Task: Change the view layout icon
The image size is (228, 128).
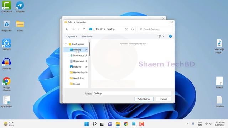Action: (x=160, y=36)
